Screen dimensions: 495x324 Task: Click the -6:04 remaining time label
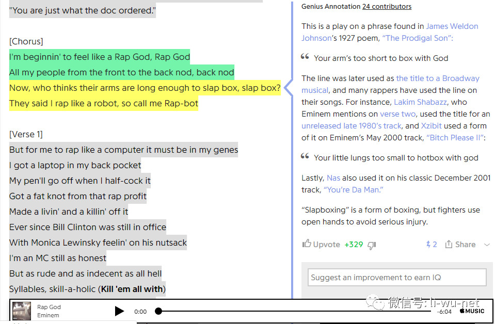coord(444,312)
